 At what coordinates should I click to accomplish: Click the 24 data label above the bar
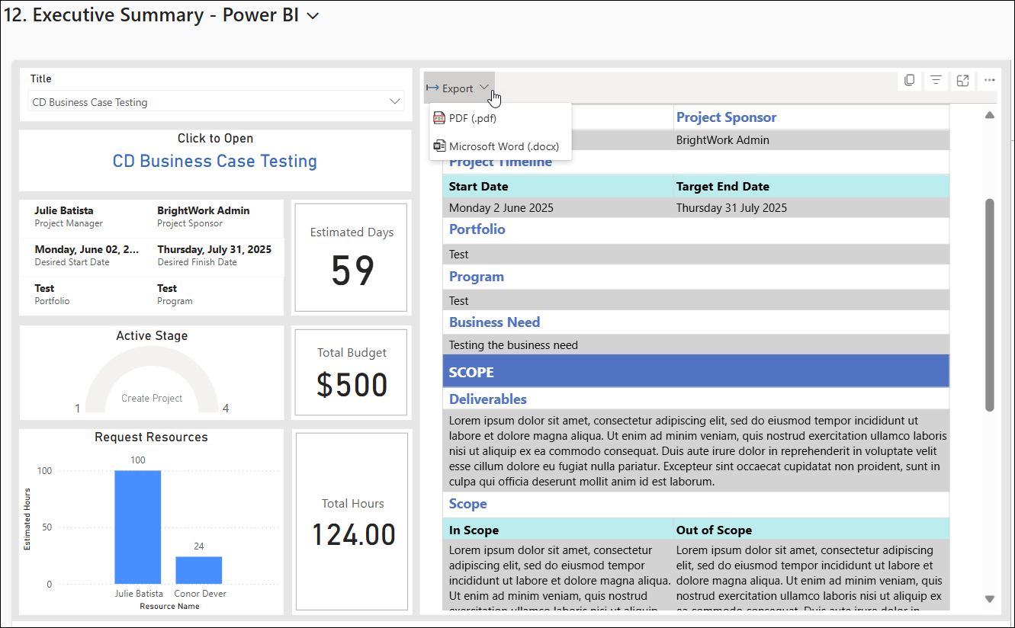pyautogui.click(x=199, y=546)
